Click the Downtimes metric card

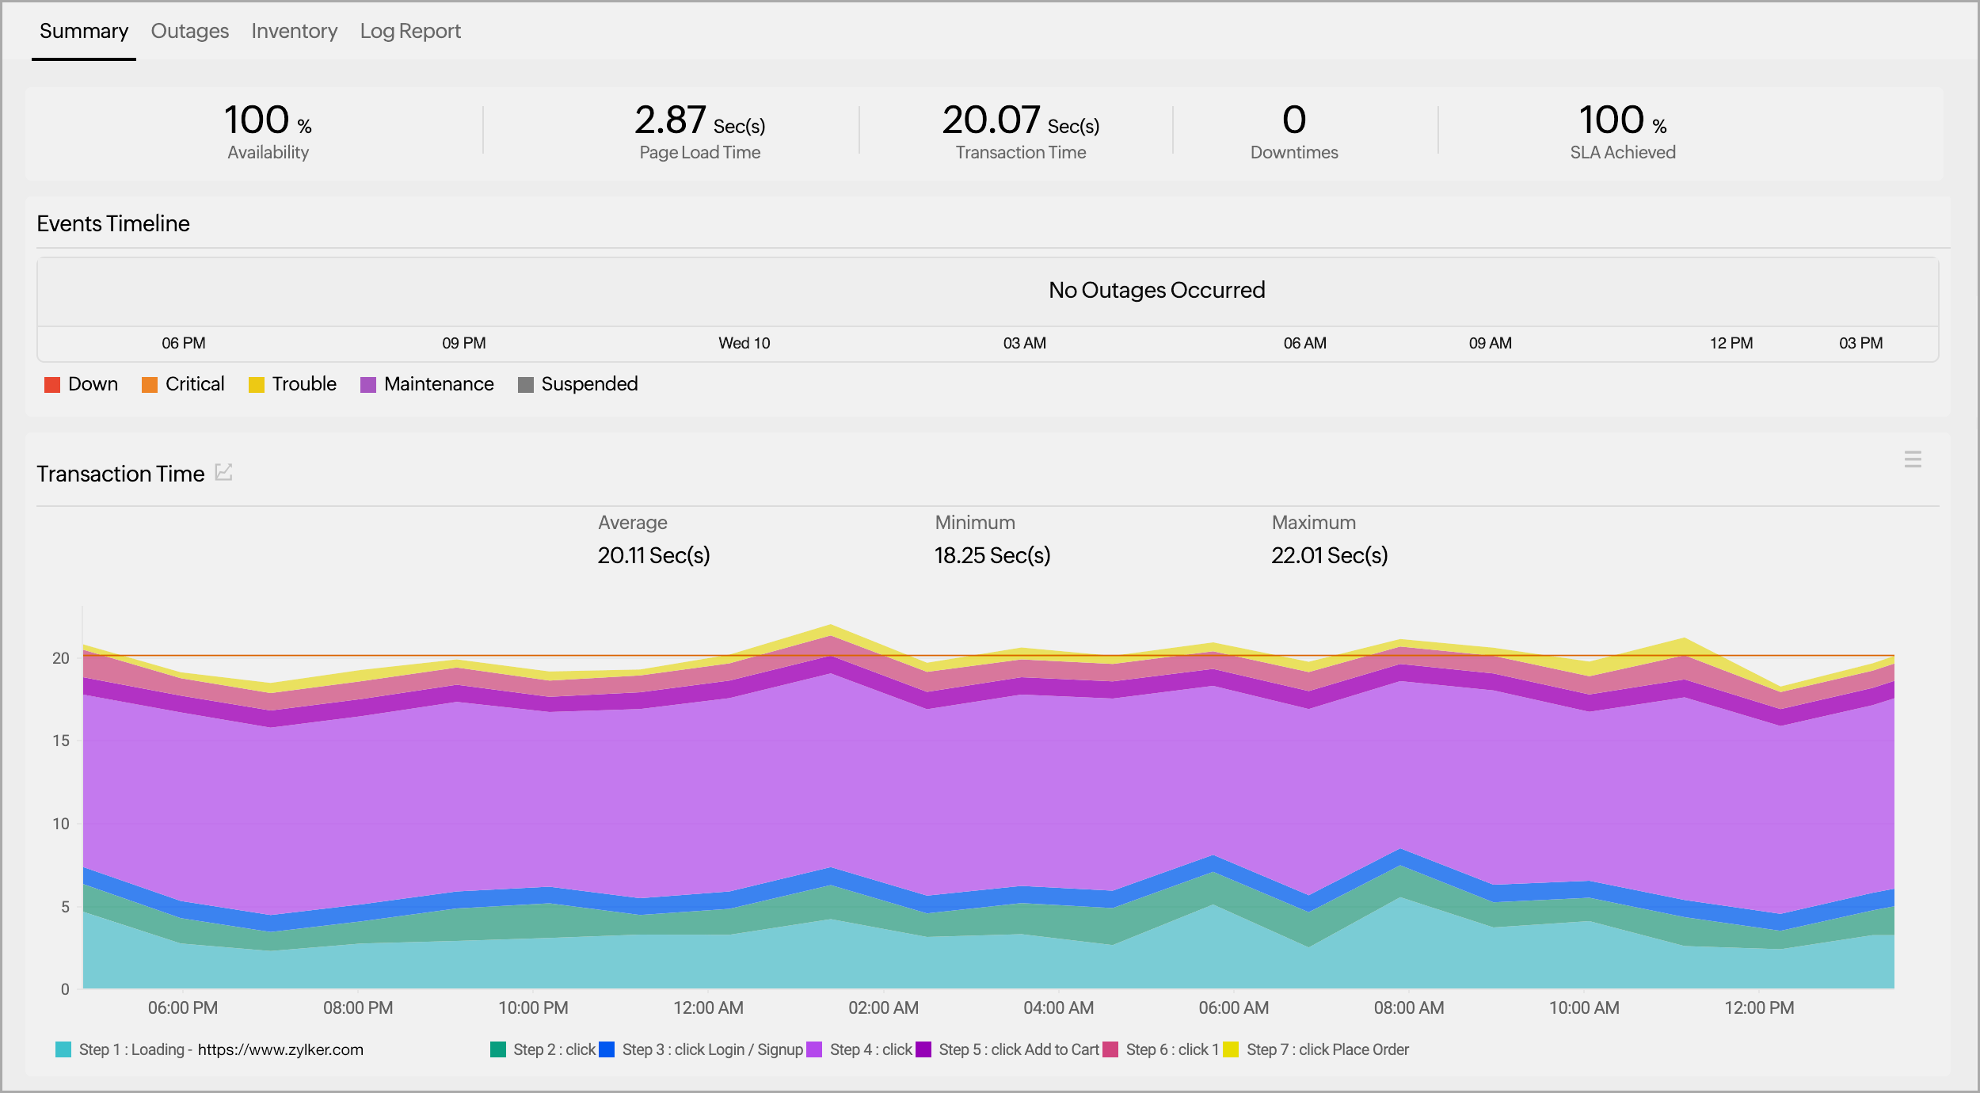point(1293,131)
